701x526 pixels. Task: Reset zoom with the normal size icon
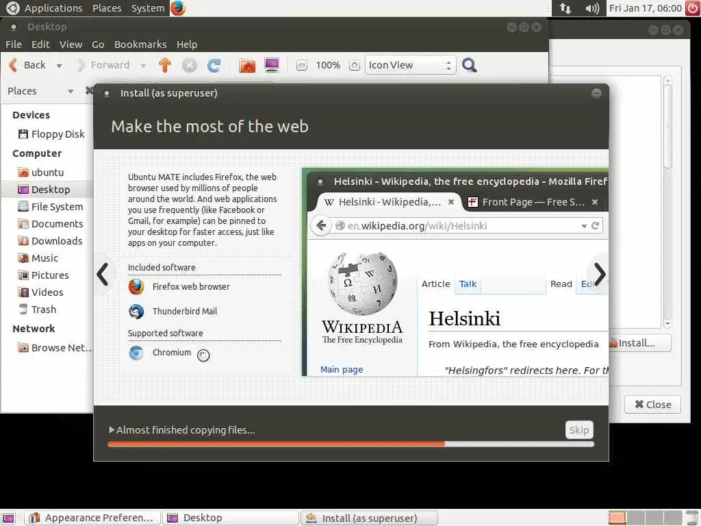pyautogui.click(x=354, y=65)
